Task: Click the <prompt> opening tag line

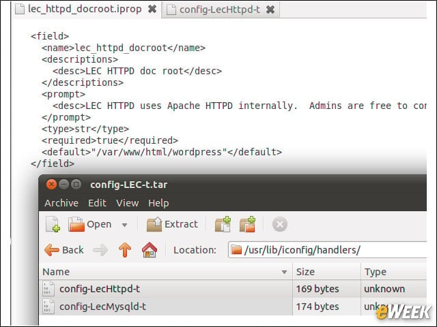Action: 64,94
